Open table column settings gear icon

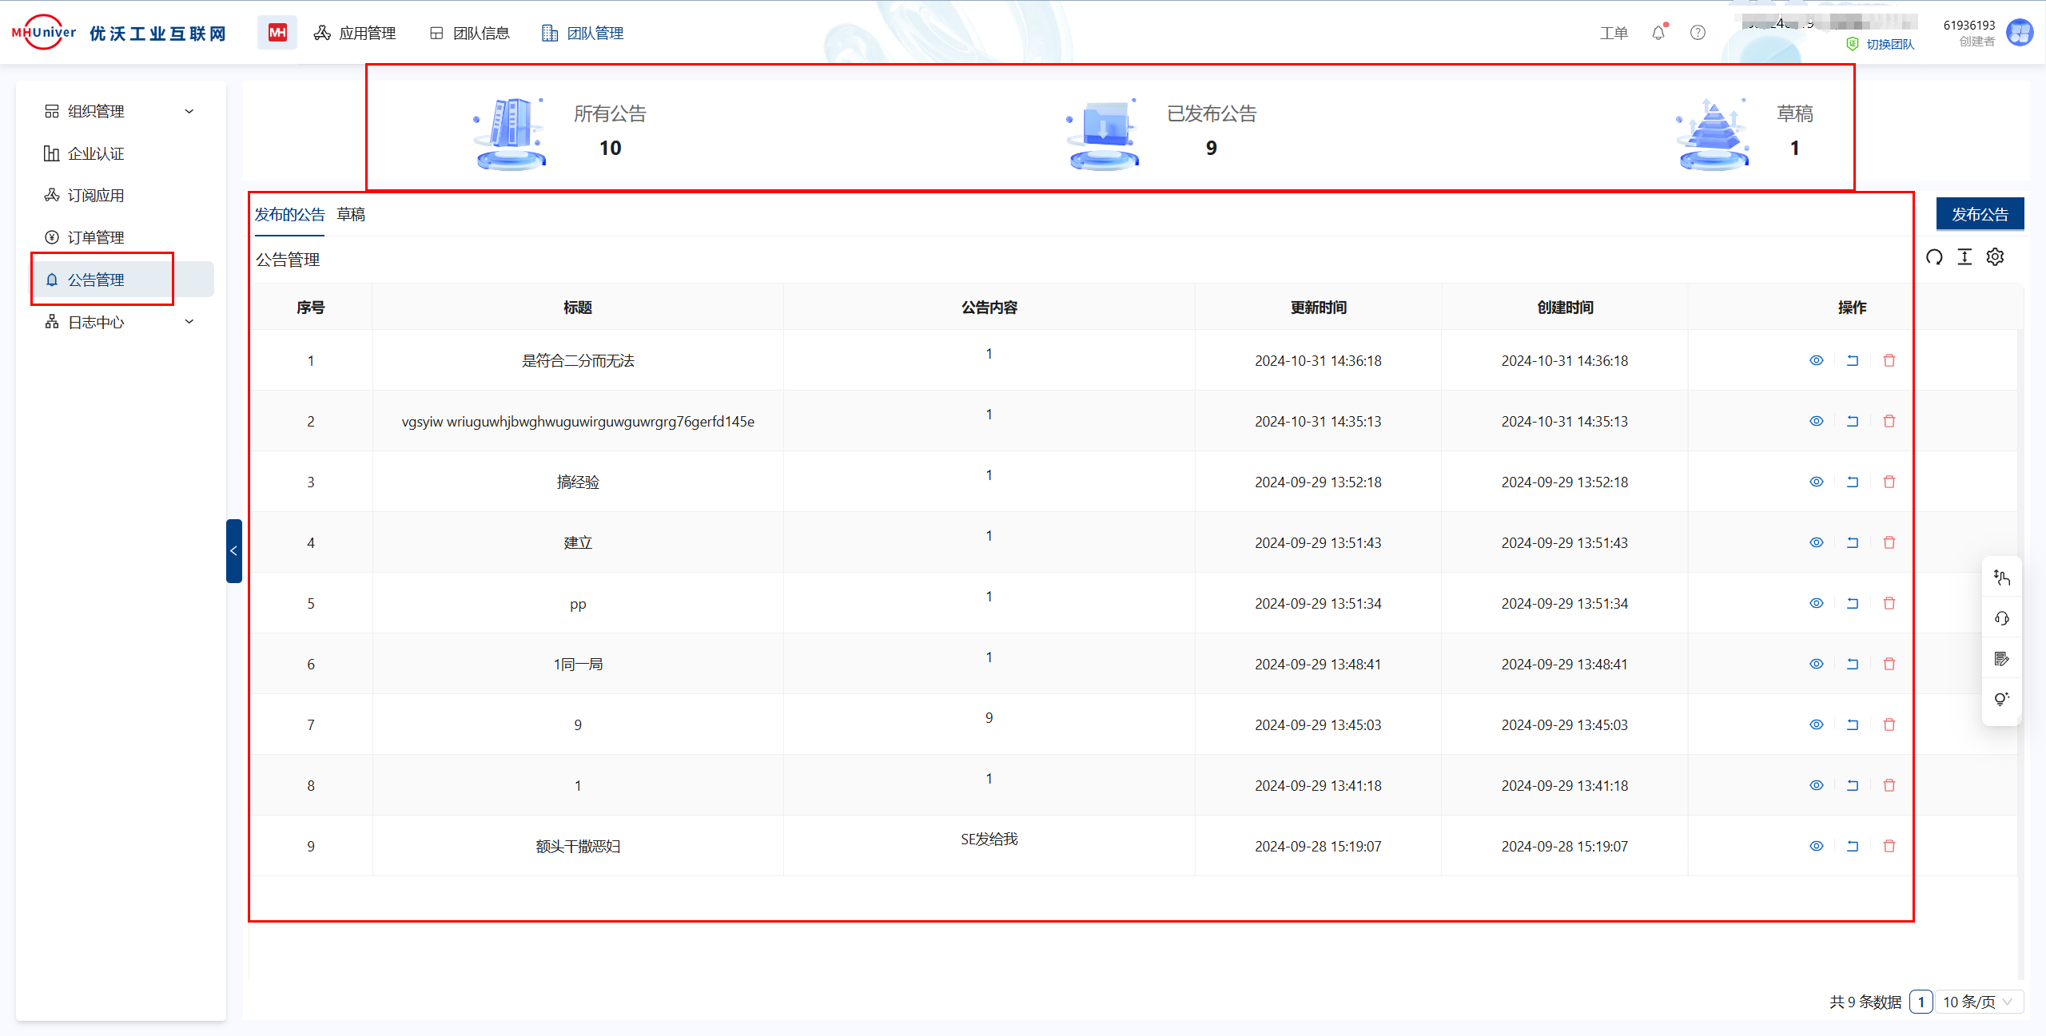click(x=1996, y=257)
